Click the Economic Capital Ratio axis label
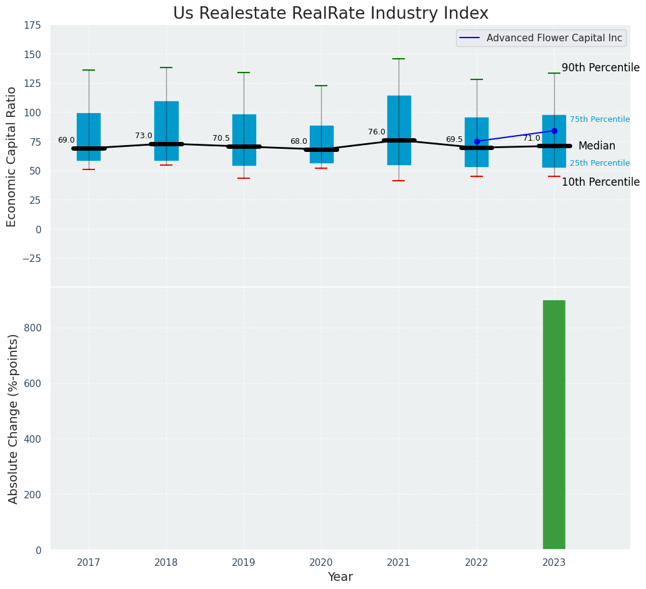The image size is (646, 589). click(12, 156)
